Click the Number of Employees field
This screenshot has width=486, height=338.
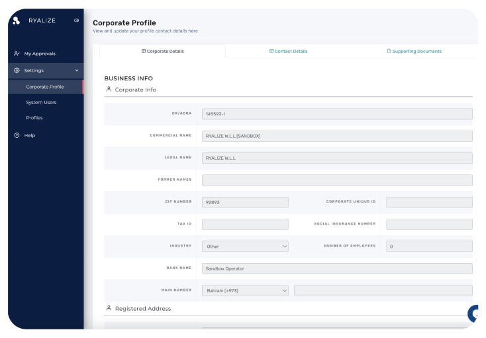(x=429, y=247)
